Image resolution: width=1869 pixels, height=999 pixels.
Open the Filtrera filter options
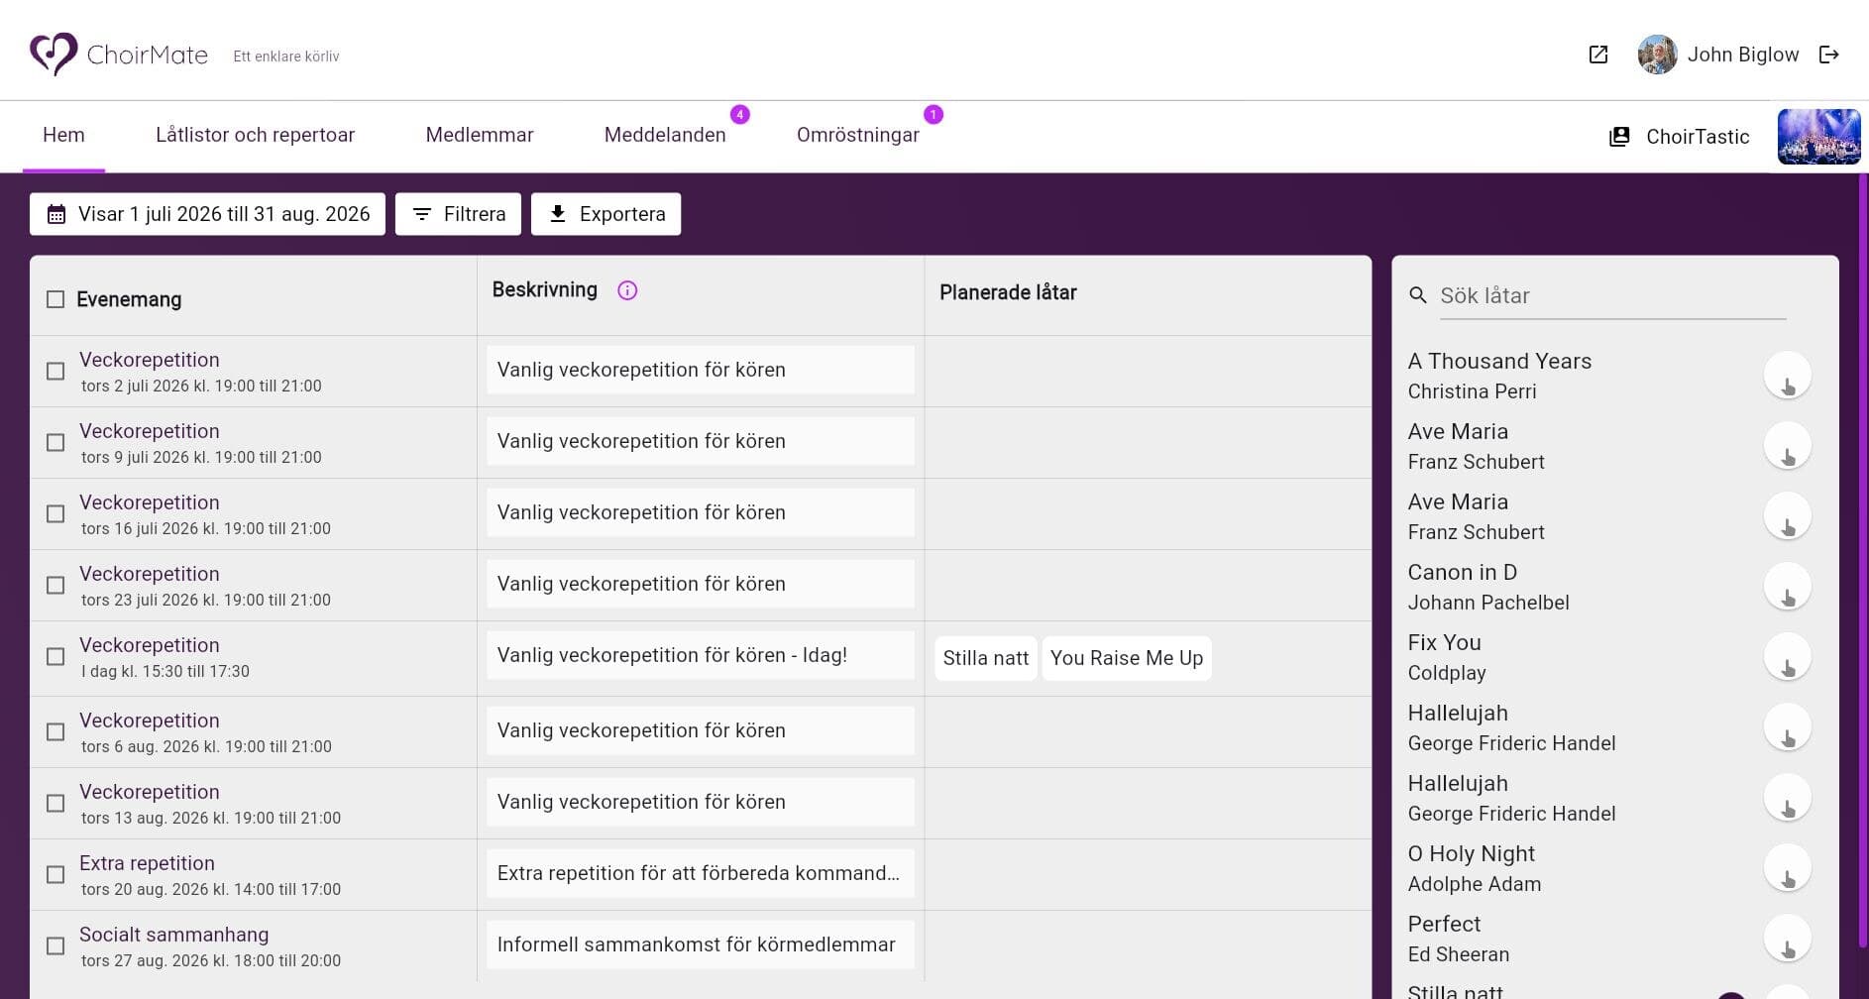point(458,214)
